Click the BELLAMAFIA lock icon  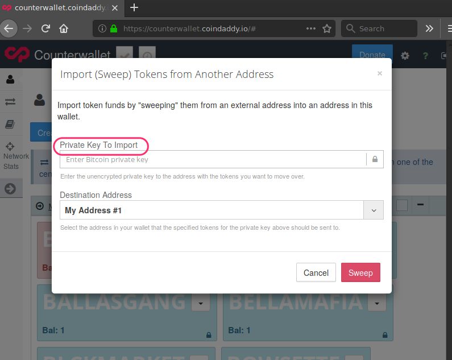tap(385, 335)
